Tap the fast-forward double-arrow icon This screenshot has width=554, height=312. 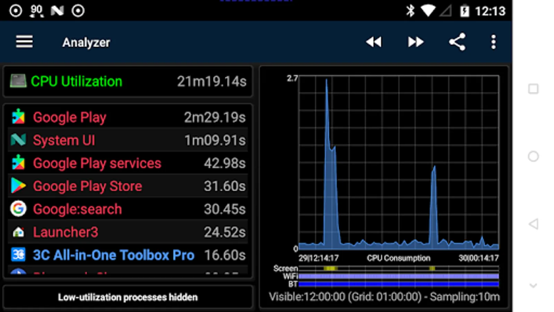pyautogui.click(x=415, y=42)
